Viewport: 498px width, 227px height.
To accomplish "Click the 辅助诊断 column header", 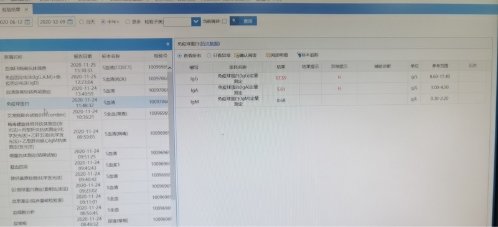I will coord(382,67).
